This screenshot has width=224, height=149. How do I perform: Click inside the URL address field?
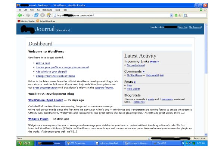click(x=113, y=15)
